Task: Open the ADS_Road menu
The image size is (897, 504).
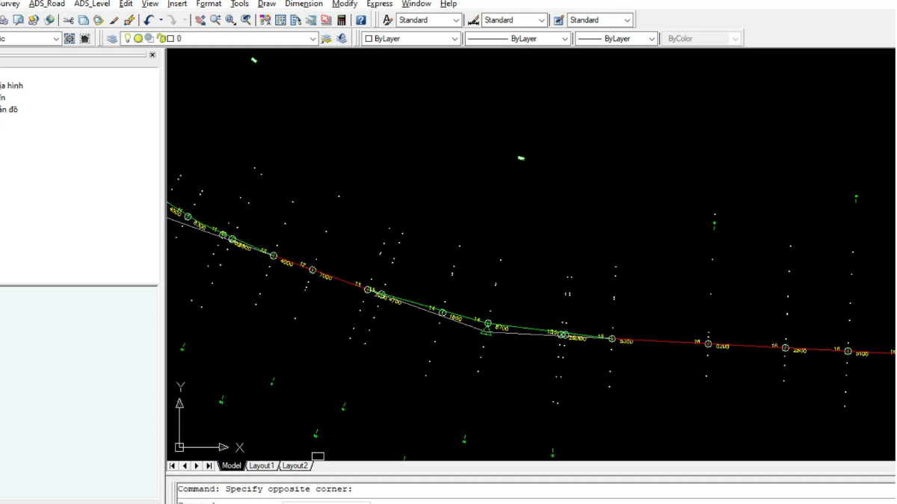Action: coord(47,4)
